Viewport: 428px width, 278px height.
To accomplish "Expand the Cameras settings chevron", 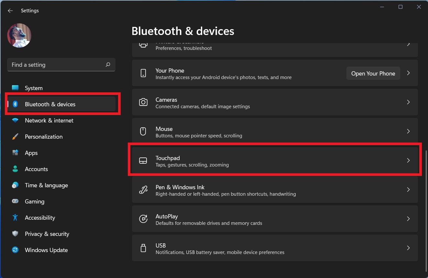I will pos(408,102).
